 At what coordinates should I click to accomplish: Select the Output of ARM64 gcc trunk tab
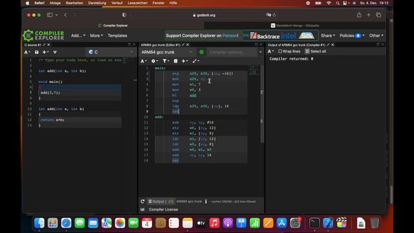pyautogui.click(x=296, y=45)
